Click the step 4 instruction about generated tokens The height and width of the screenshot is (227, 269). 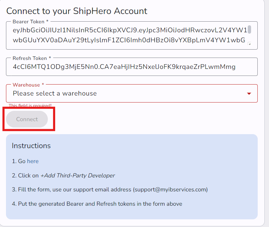(97, 204)
